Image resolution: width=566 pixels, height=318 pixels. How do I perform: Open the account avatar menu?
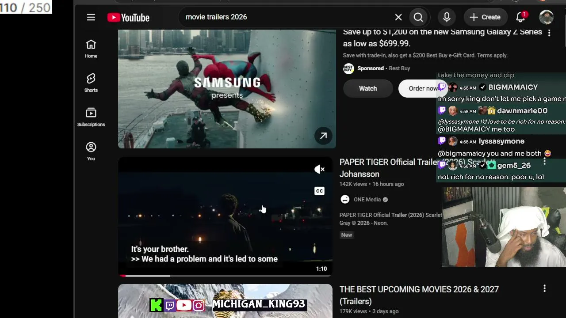click(547, 17)
